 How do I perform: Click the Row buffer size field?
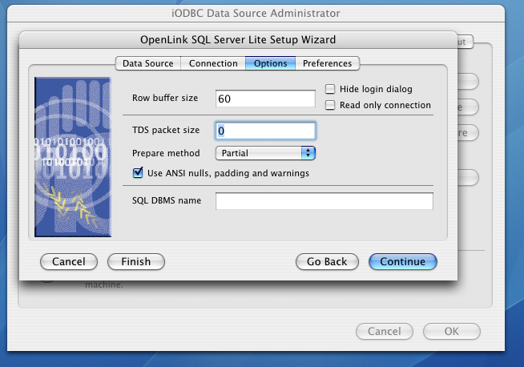pos(265,99)
